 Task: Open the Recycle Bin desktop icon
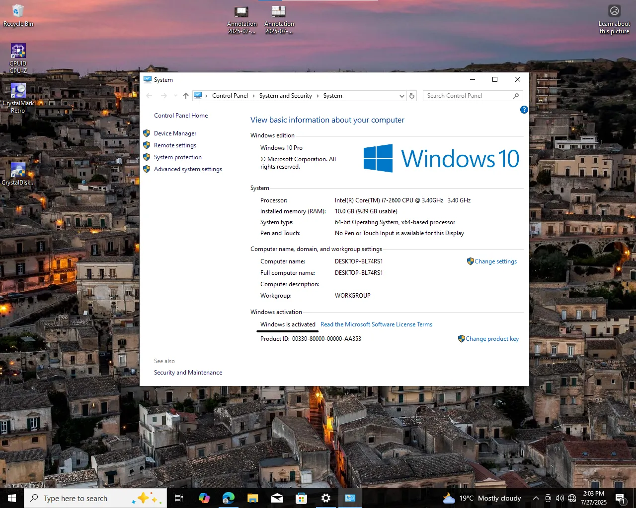pyautogui.click(x=18, y=16)
